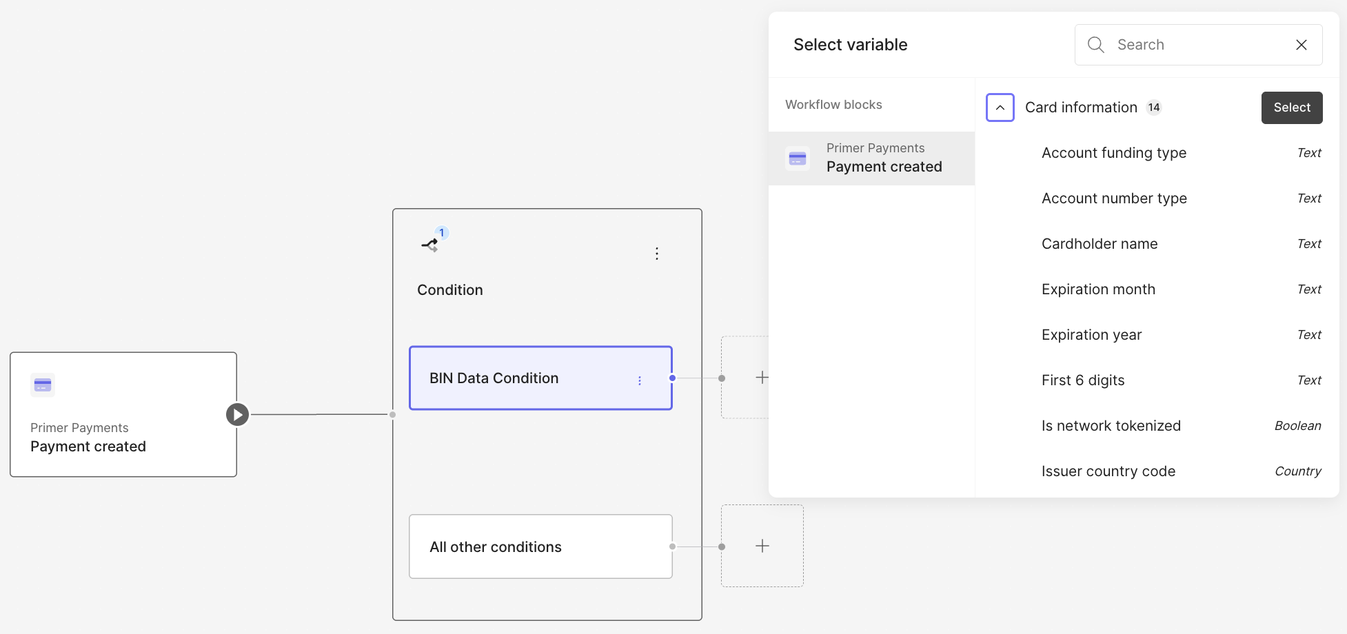Click the Text type label for Cardholder name
The image size is (1347, 634).
[1309, 244]
